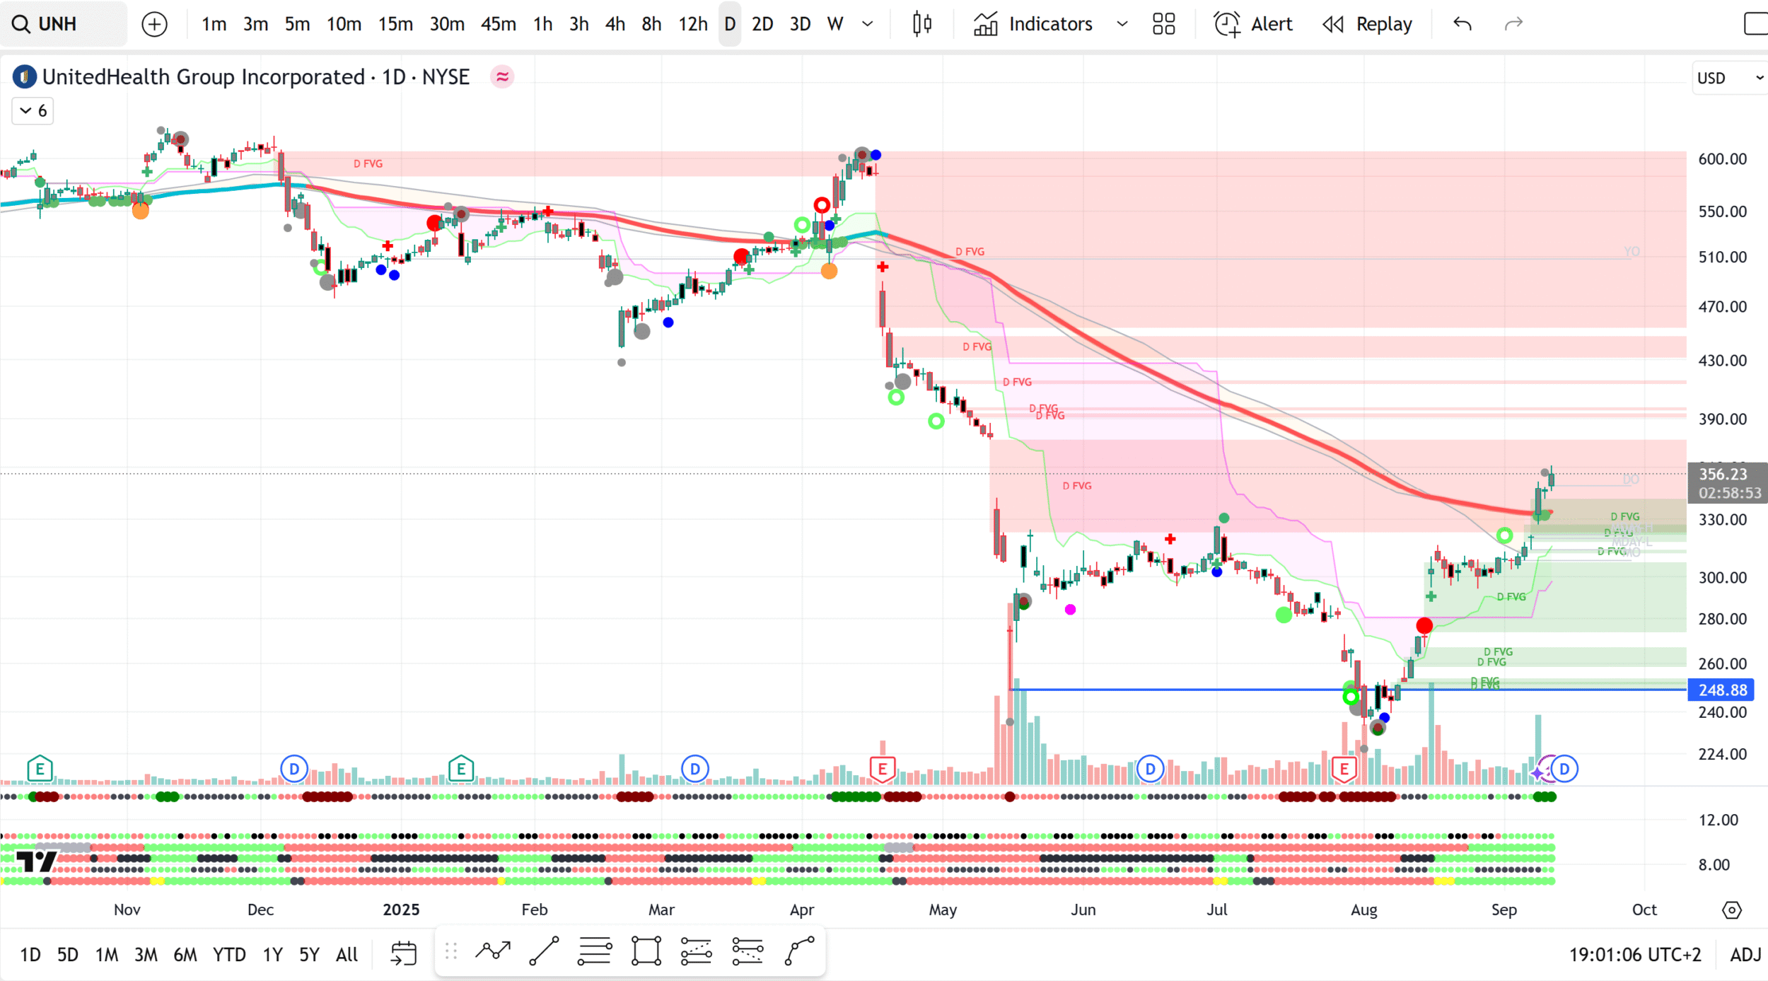Start Replay mode

click(1368, 24)
